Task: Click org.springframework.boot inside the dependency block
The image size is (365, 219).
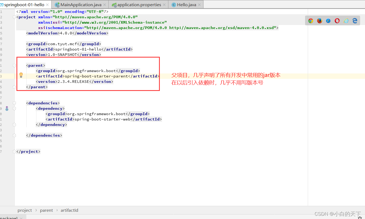Action: pos(96,114)
